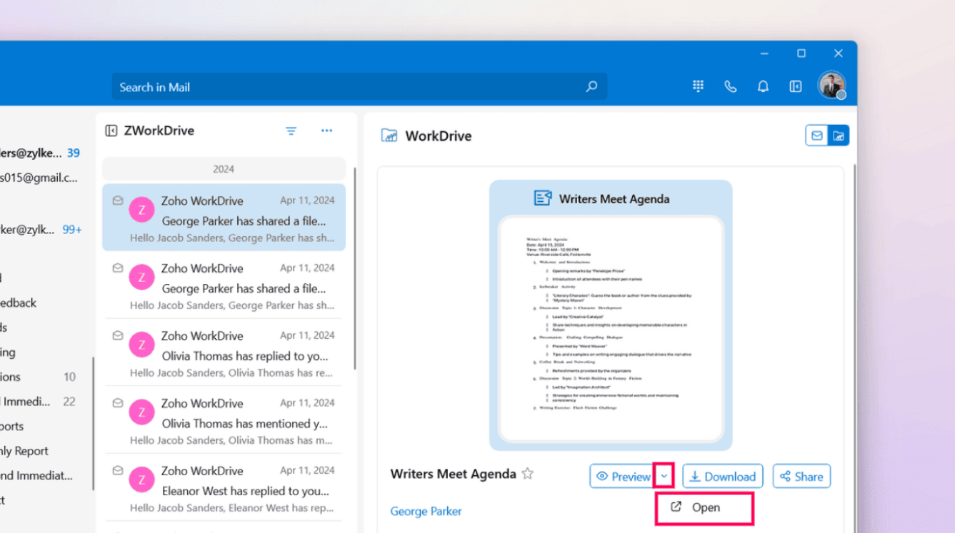Viewport: 955px width, 533px height.
Task: Open the Writers Meet Agenda document thumbnail
Action: pos(611,329)
